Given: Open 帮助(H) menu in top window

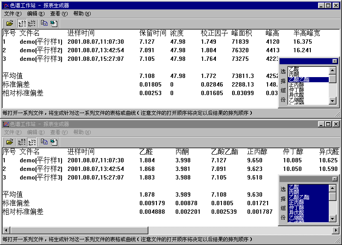Looking at the screenshot, I should [x=82, y=14].
